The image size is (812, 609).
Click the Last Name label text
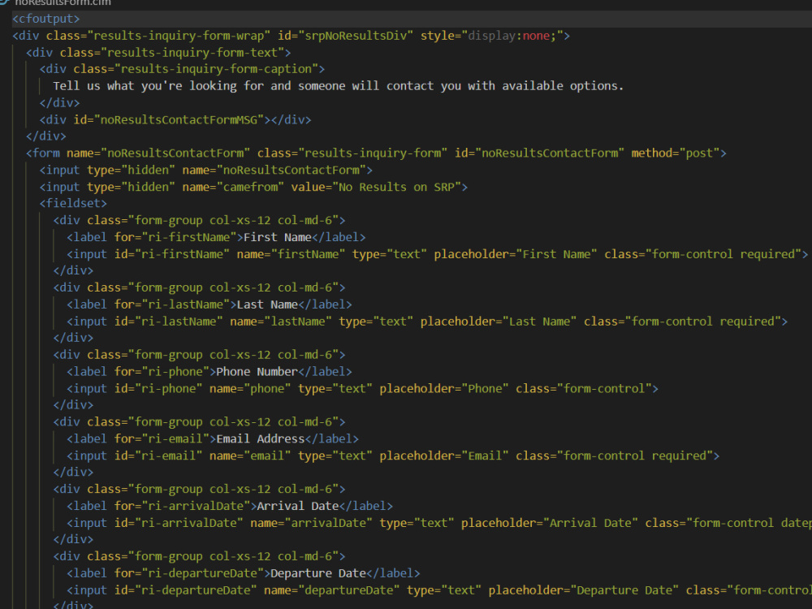[267, 304]
